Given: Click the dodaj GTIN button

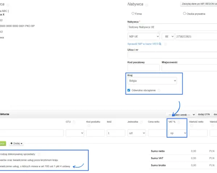Looking at the screenshot, I should [204, 114].
